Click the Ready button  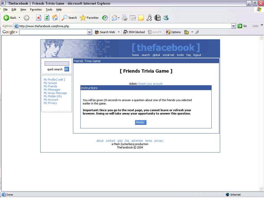141,122
